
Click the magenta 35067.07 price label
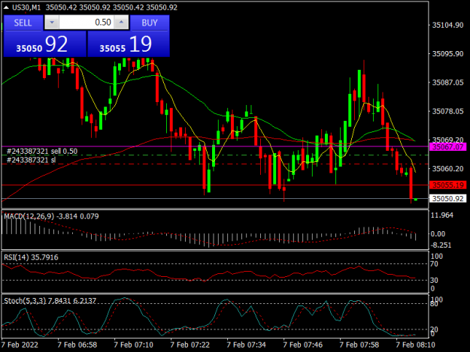(x=448, y=147)
